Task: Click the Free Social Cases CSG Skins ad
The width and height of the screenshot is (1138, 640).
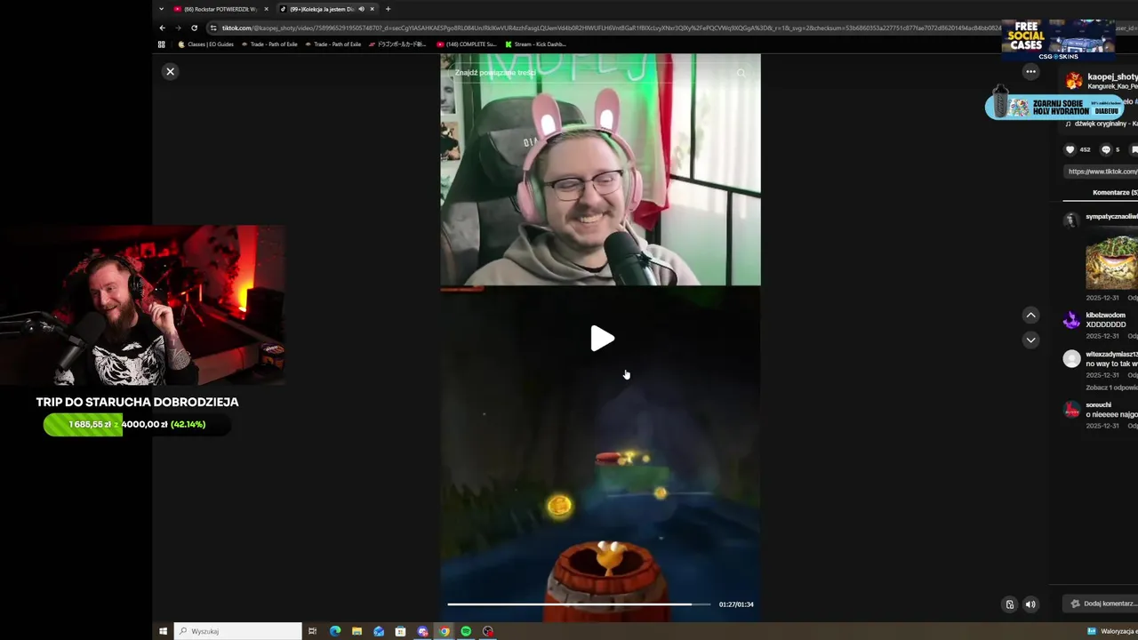Action: tap(1058, 39)
